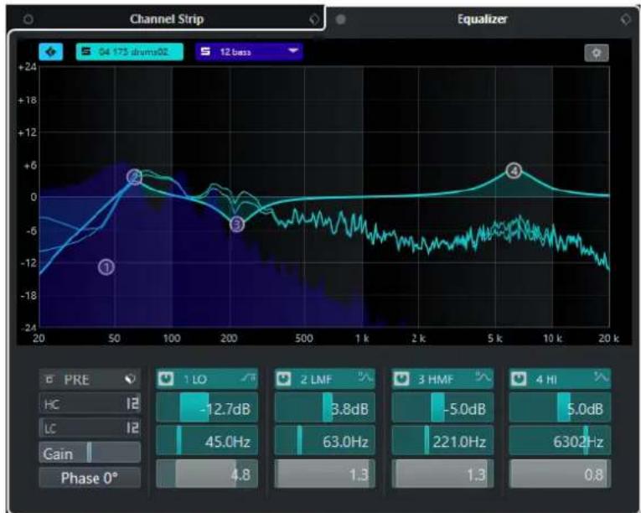Select the 04 175 drums02 channel
The width and height of the screenshot is (641, 513).
coord(130,52)
